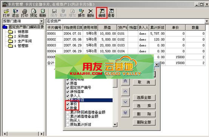
Task: Open the 查看 (View) toolbar icon
Action: [111, 13]
